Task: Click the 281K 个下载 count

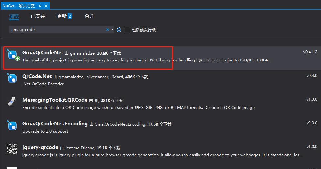Action: pyautogui.click(x=112, y=101)
